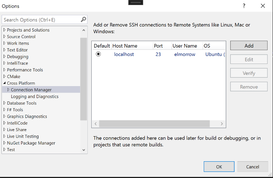
Task: Sort by the Port column header
Action: (158, 46)
